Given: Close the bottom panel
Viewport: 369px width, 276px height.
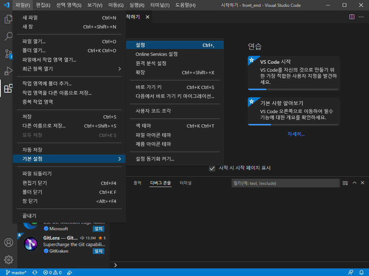Looking at the screenshot, I should 363,183.
